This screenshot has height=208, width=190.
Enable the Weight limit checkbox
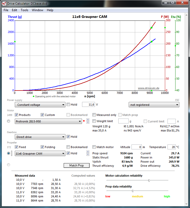click(94, 121)
